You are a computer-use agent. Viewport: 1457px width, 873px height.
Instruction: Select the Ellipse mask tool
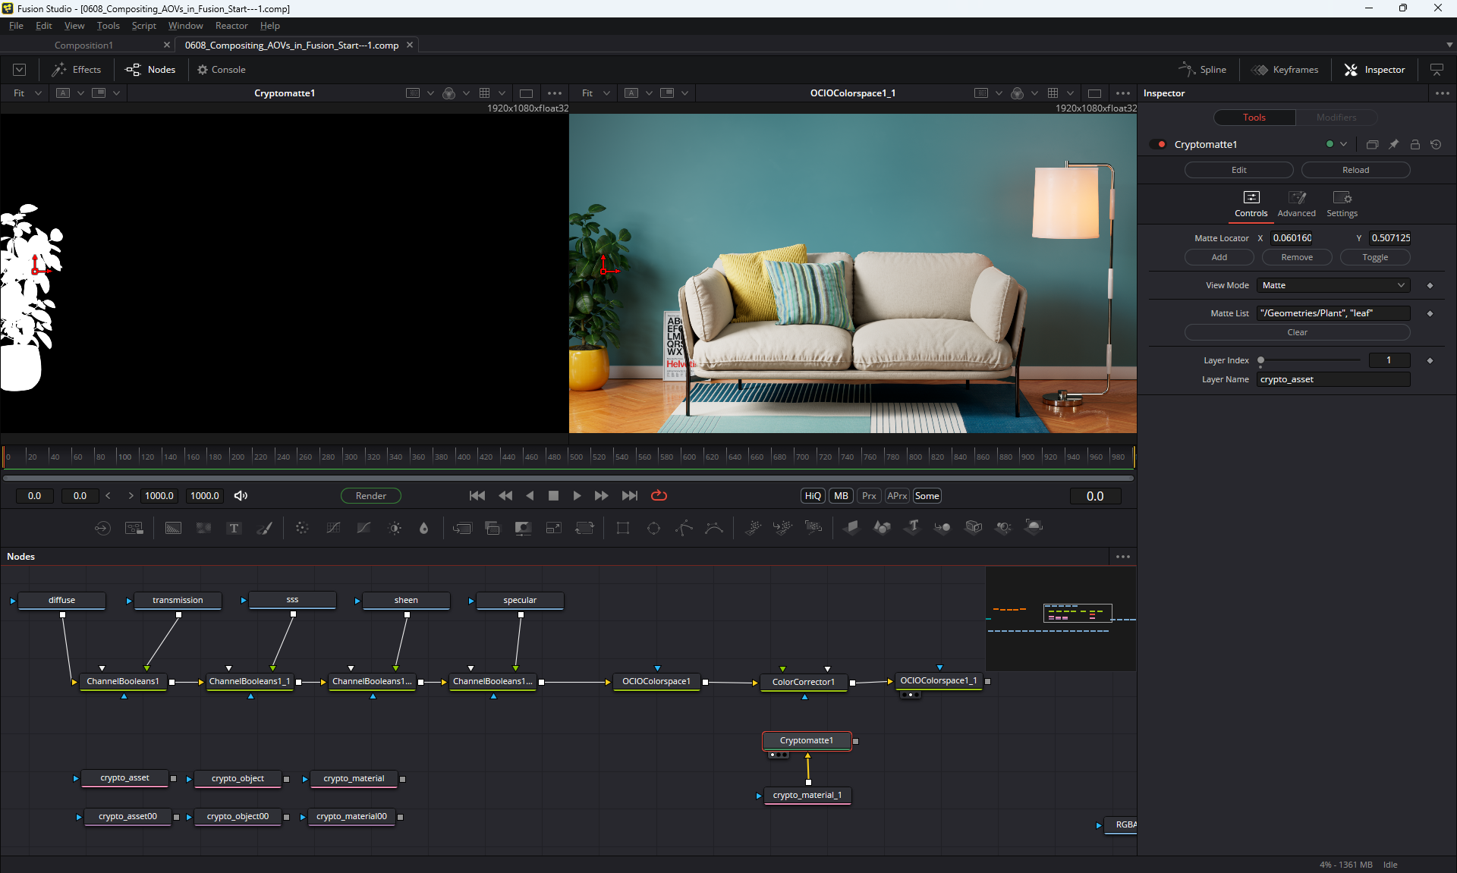pos(653,528)
